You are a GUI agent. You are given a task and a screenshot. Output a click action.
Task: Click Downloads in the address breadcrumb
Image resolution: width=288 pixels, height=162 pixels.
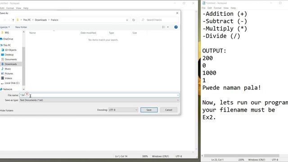(x=41, y=20)
